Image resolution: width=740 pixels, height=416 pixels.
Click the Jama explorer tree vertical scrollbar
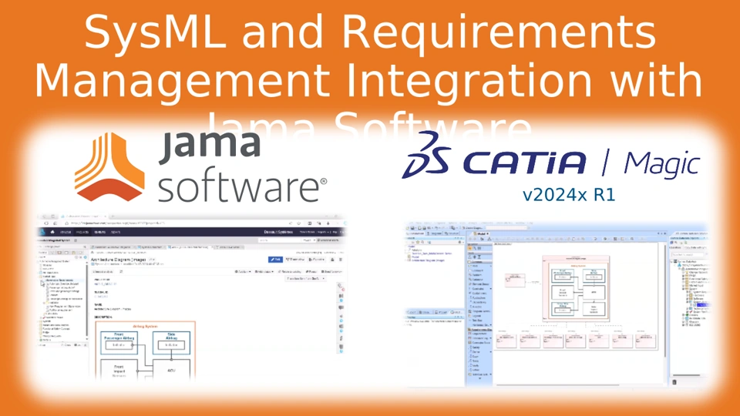click(x=87, y=300)
